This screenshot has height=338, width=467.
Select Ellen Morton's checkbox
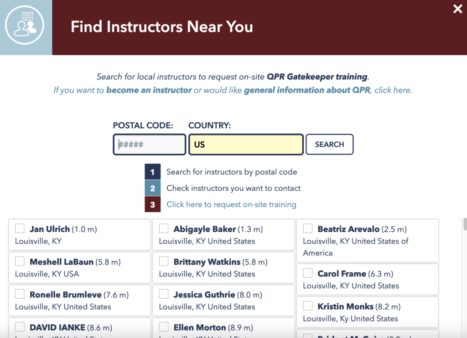[164, 327]
